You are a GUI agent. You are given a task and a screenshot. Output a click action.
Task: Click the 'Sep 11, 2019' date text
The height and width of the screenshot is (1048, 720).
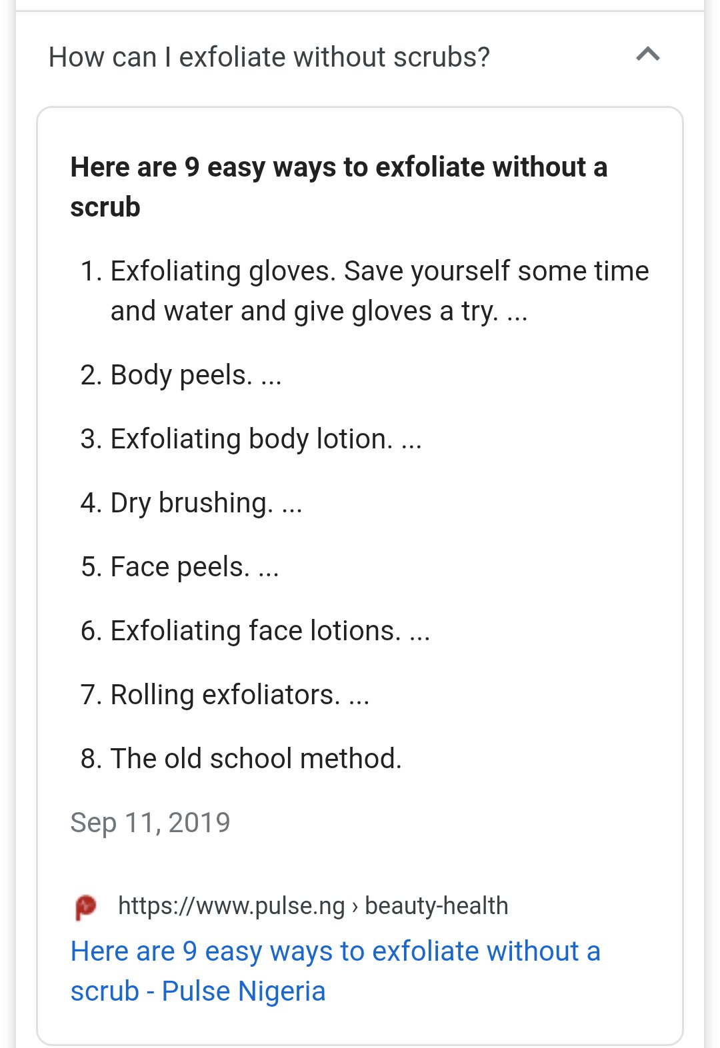click(150, 823)
